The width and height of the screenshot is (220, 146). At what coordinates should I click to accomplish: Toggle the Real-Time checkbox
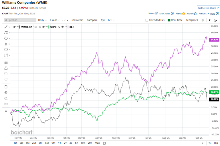point(169,20)
